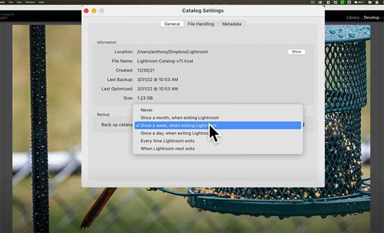Click the green status icon in macOS menu bar
The width and height of the screenshot is (384, 233).
342,2
